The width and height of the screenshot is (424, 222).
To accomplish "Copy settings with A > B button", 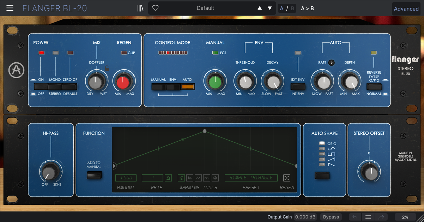I will tap(307, 8).
